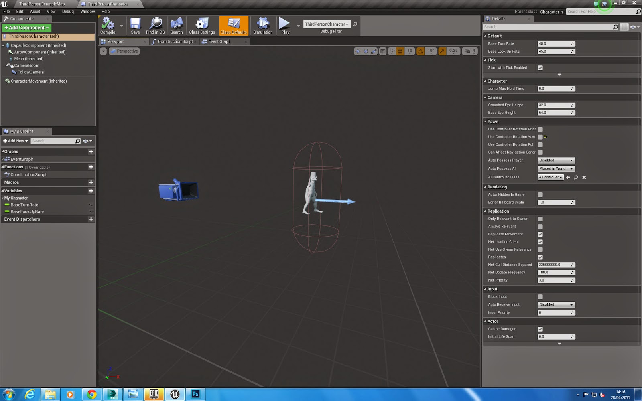642x401 pixels.
Task: Collapse the Replication section in Details
Action: click(485, 211)
